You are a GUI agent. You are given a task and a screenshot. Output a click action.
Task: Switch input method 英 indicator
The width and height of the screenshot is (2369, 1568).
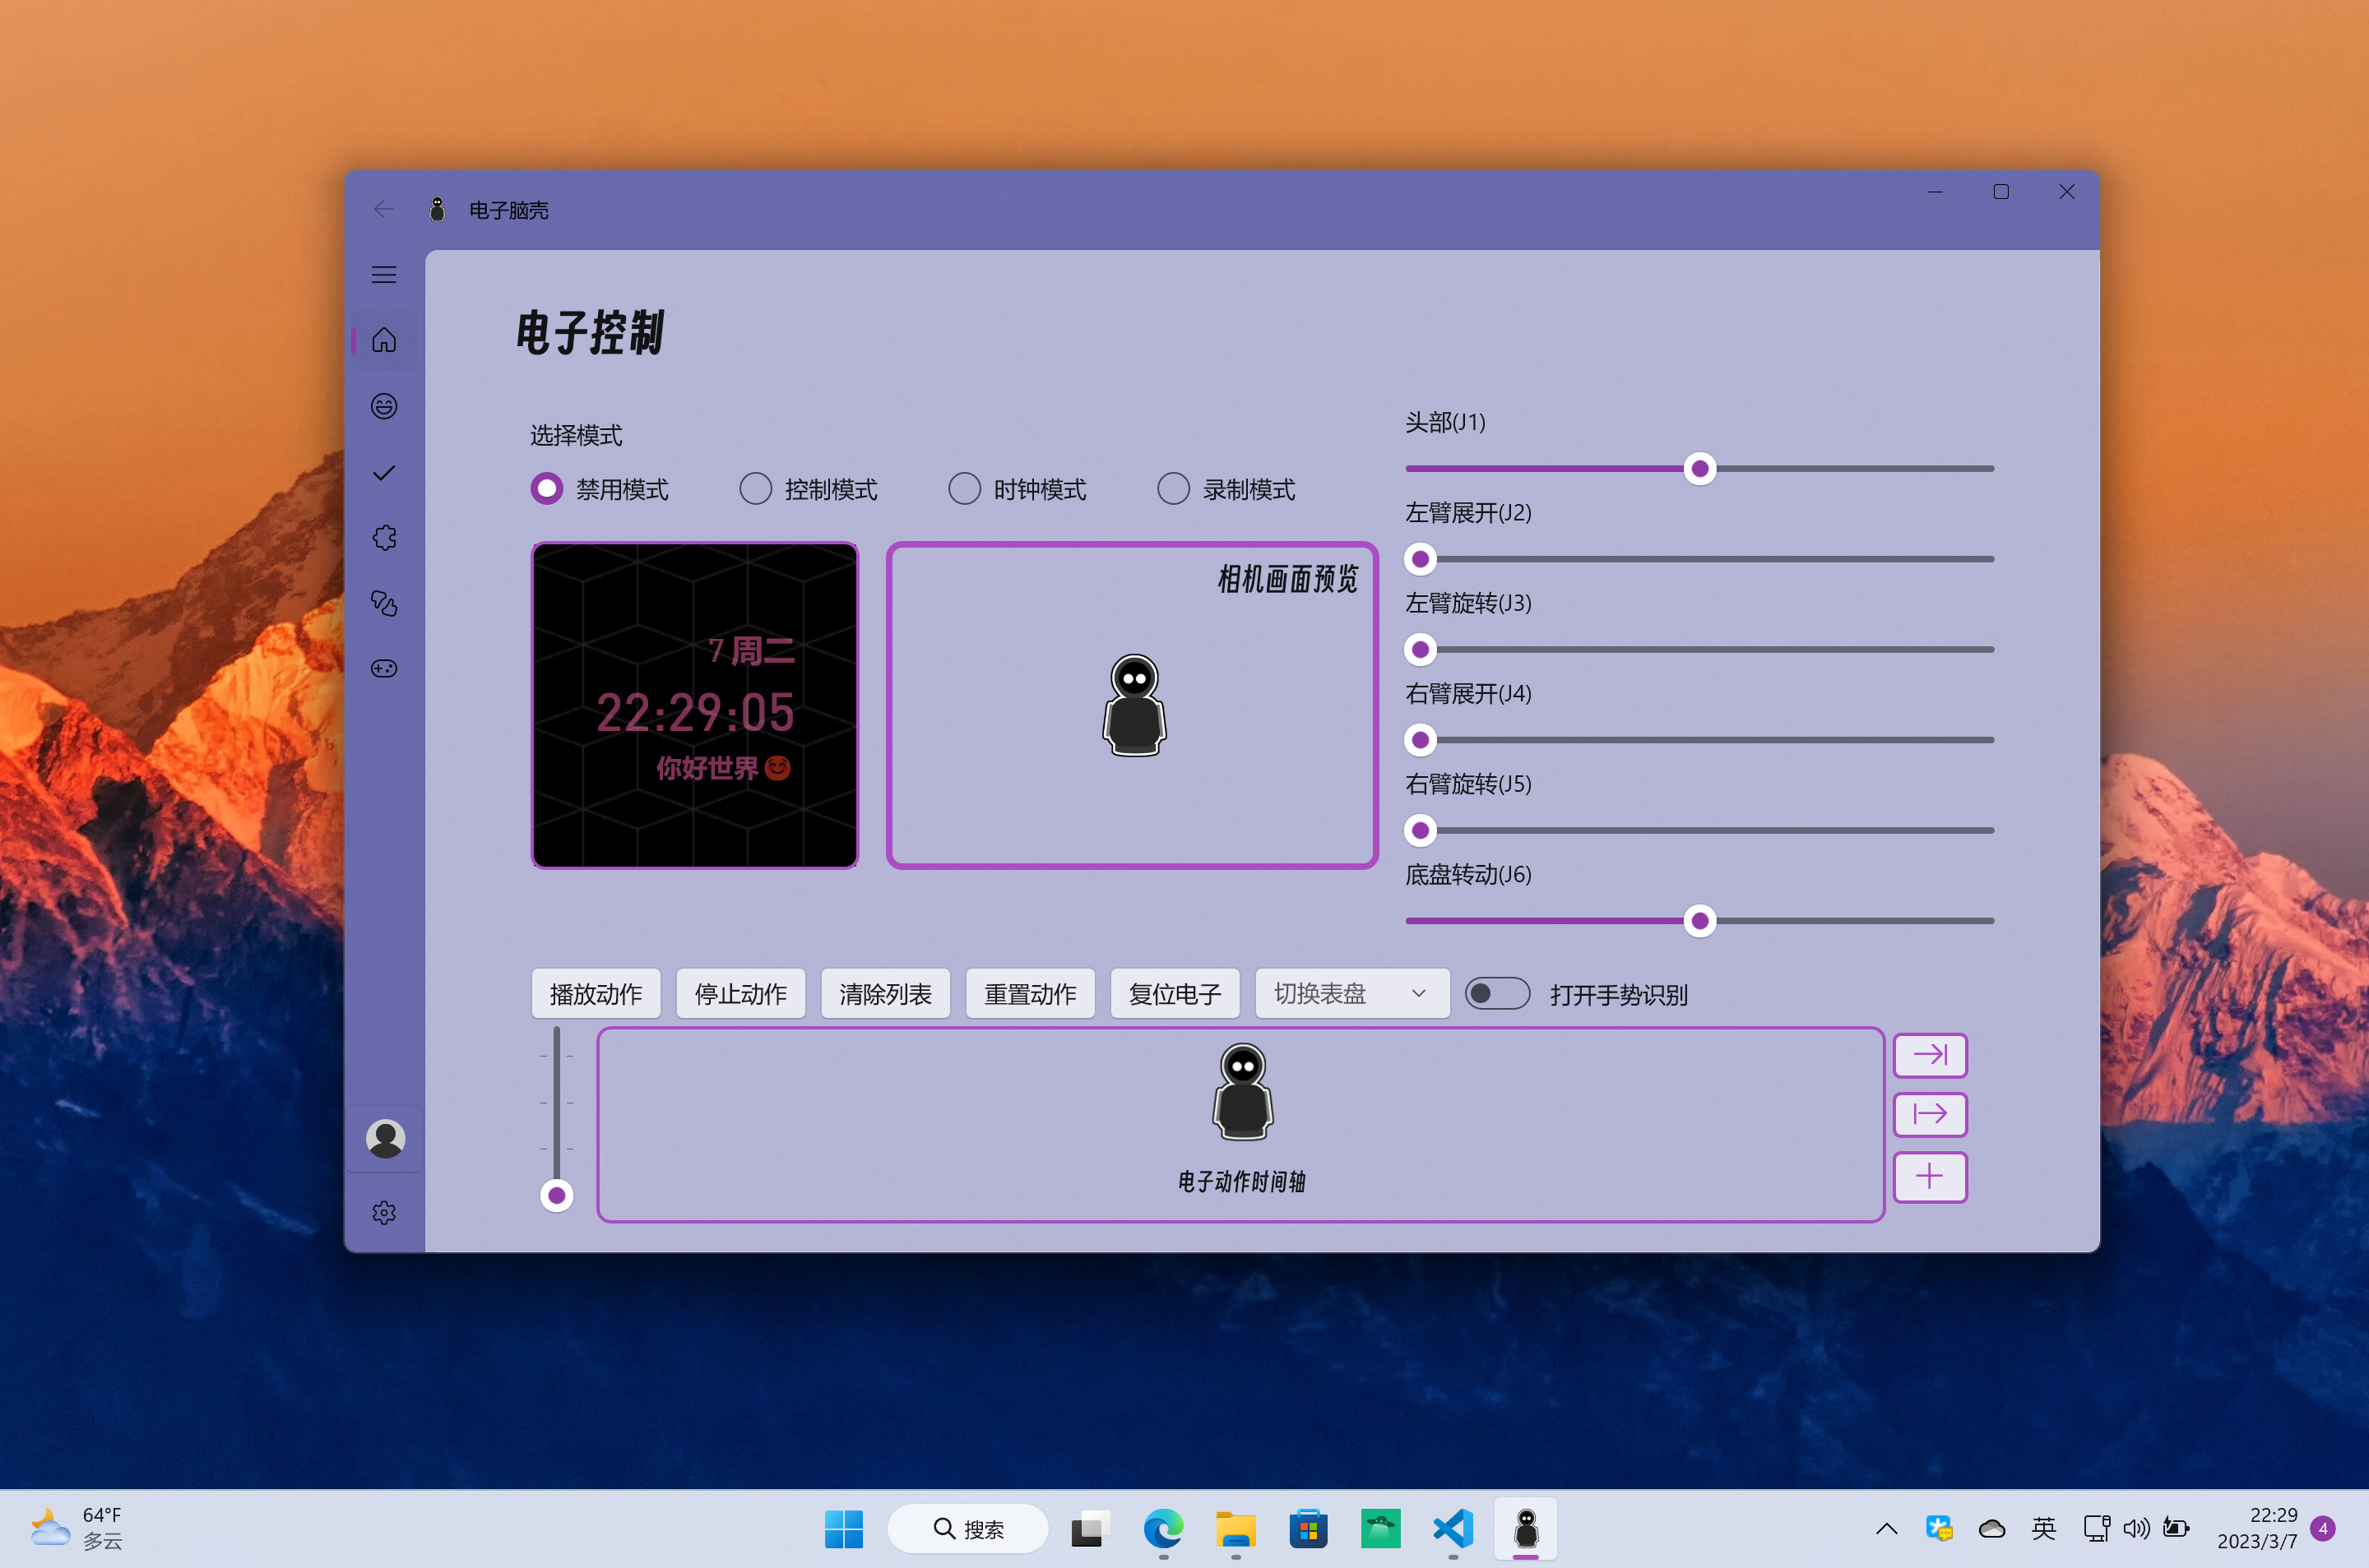coord(2044,1529)
